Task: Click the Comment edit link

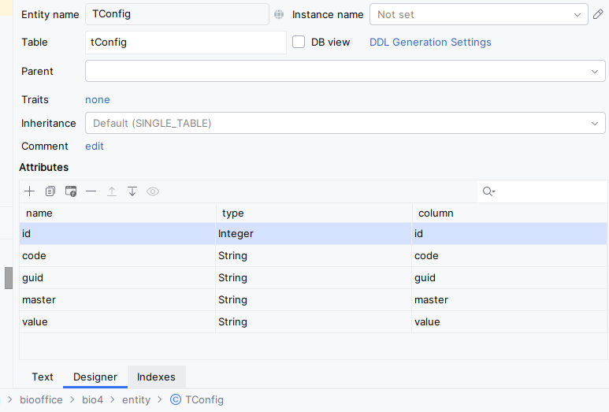Action: tap(95, 146)
